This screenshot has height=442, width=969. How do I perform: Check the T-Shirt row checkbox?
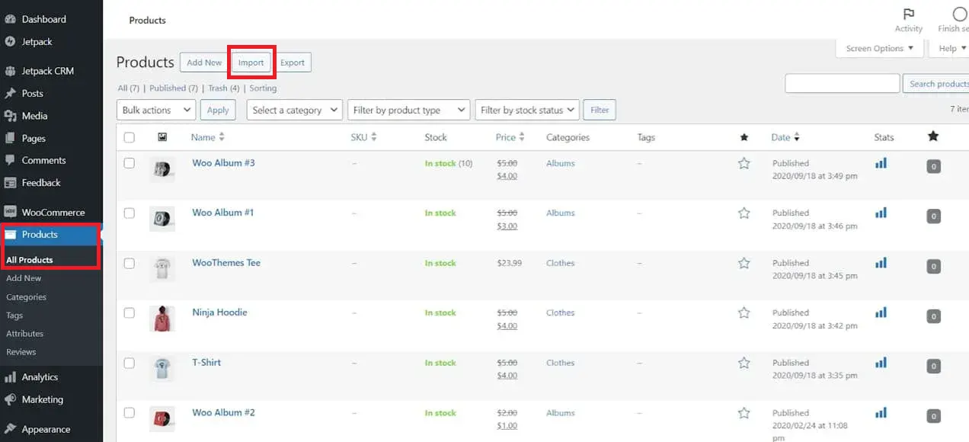tap(129, 363)
